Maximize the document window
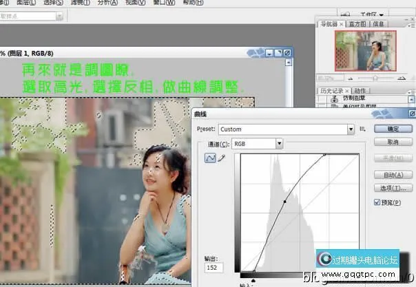 [278, 53]
